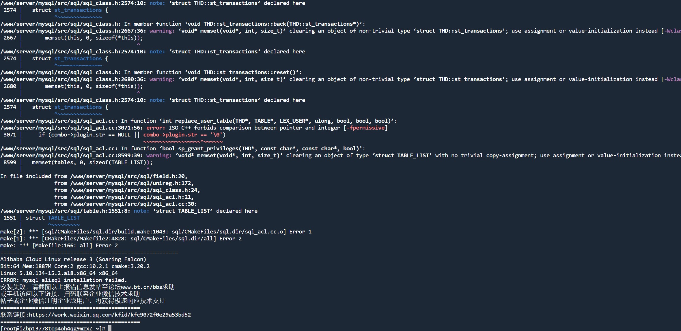Click the work.weixin.qq.com support link
This screenshot has height=331, width=681.
pyautogui.click(x=110, y=315)
